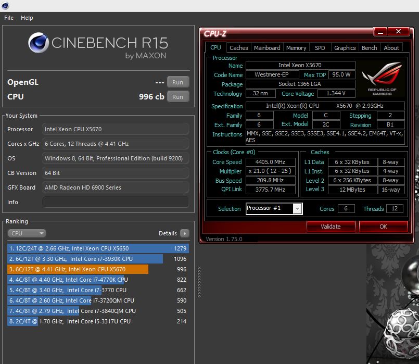Screen dimensions: 419x364
Task: Select ranking row 4 Core i7-4770K
Action: tap(98, 280)
